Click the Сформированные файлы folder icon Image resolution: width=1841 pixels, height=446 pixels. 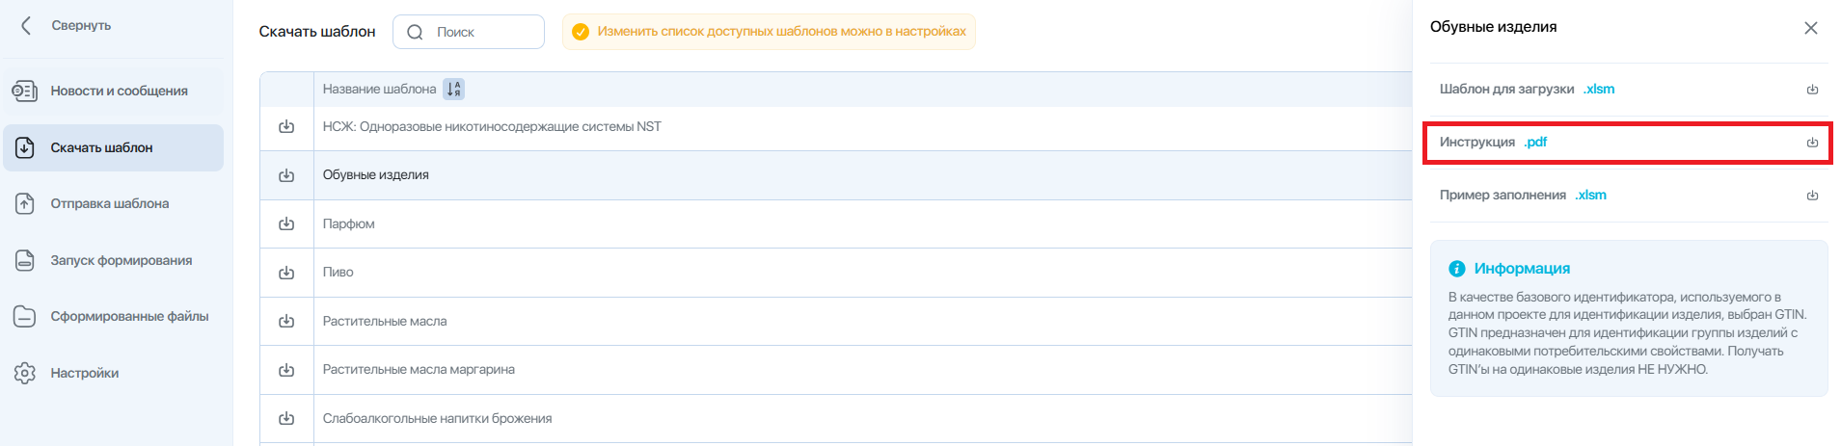(x=25, y=316)
